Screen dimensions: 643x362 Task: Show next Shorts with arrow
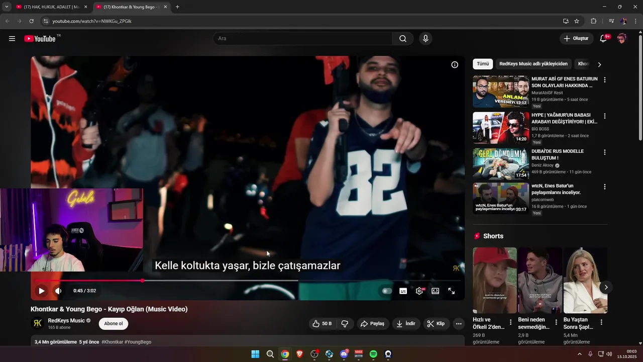(x=606, y=288)
